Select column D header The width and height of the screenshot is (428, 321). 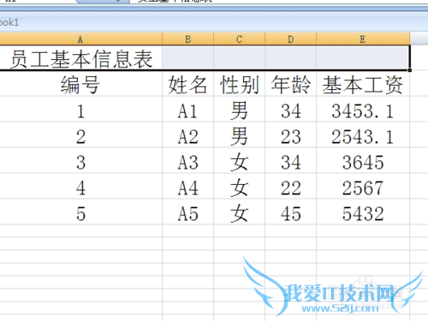point(290,39)
